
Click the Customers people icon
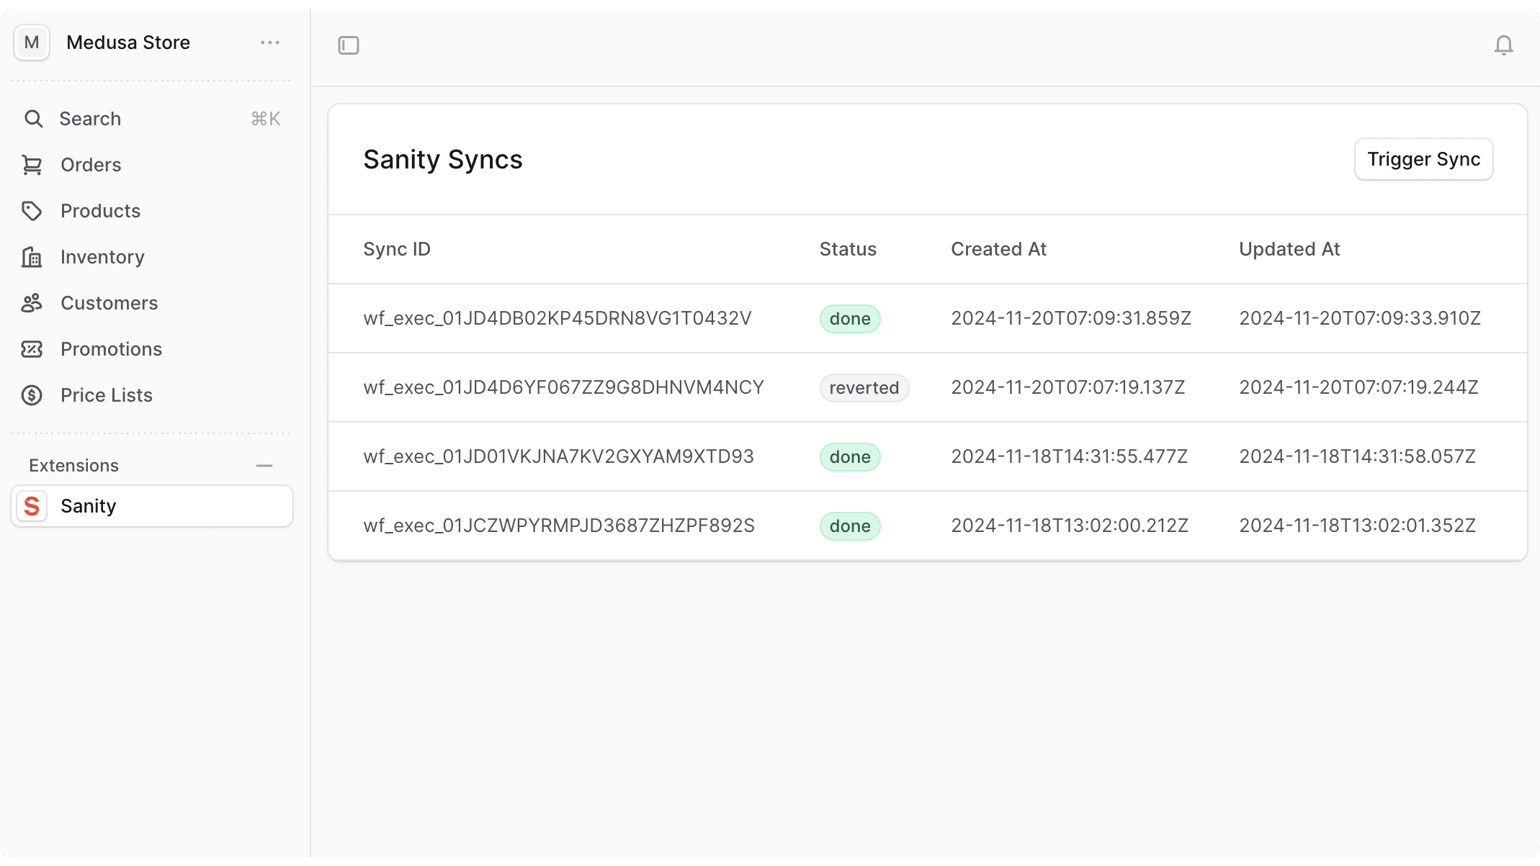(x=34, y=302)
